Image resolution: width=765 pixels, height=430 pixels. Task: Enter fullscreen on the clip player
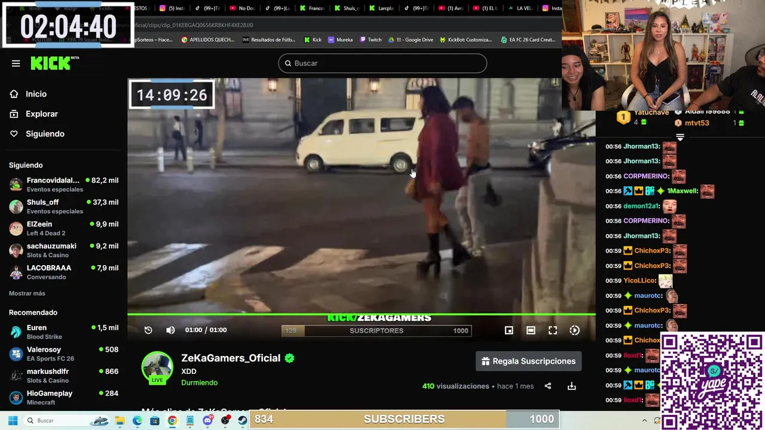coord(553,330)
